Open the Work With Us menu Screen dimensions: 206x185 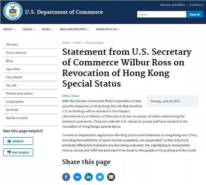coord(108,29)
